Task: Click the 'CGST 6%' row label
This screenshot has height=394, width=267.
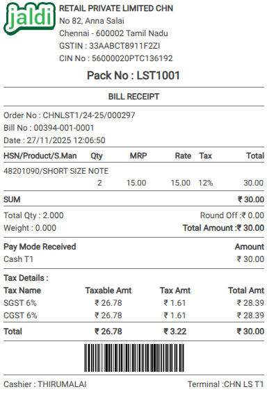Action: click(20, 315)
